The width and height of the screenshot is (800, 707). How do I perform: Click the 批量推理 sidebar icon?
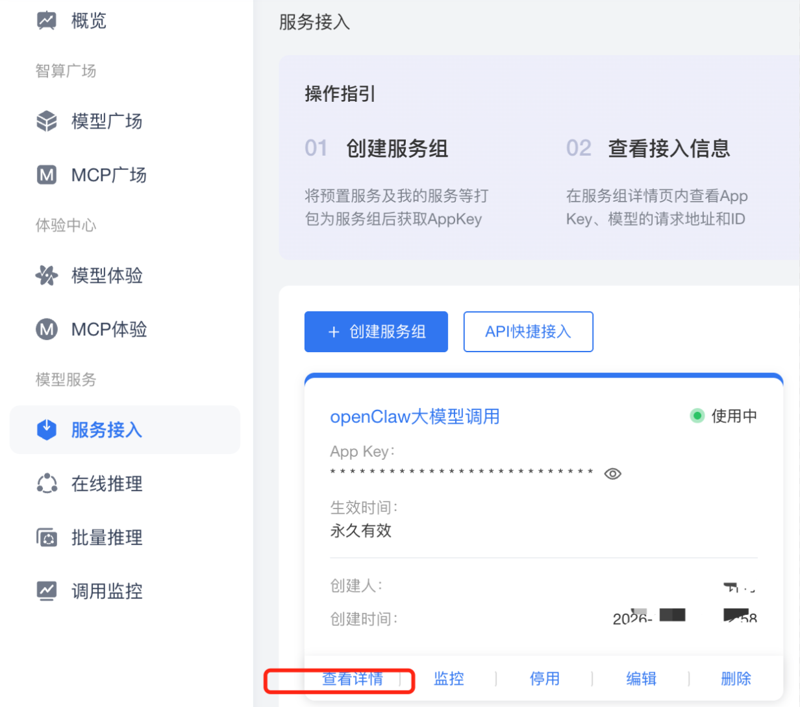point(47,538)
